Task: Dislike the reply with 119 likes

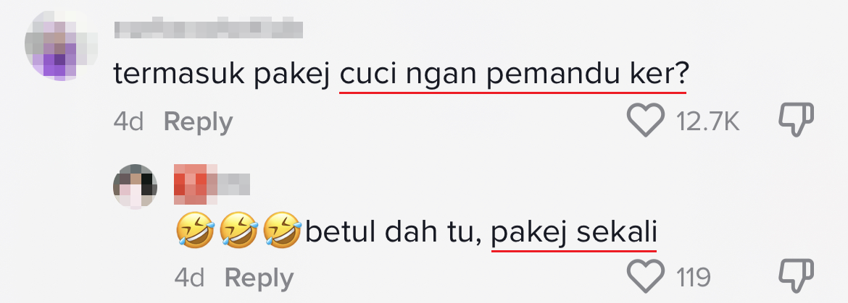Action: pos(796,276)
